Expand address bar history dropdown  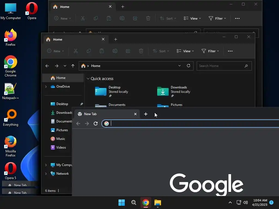(180, 66)
